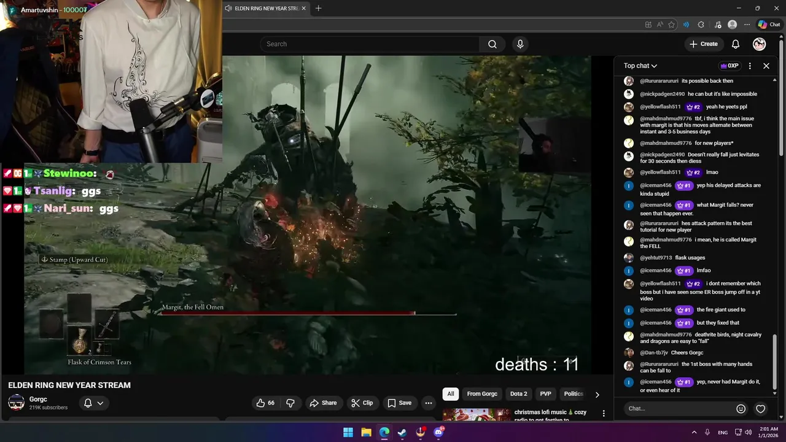Expand notification preferences chevron beside bell
Image resolution: width=786 pixels, height=442 pixels.
tap(100, 403)
